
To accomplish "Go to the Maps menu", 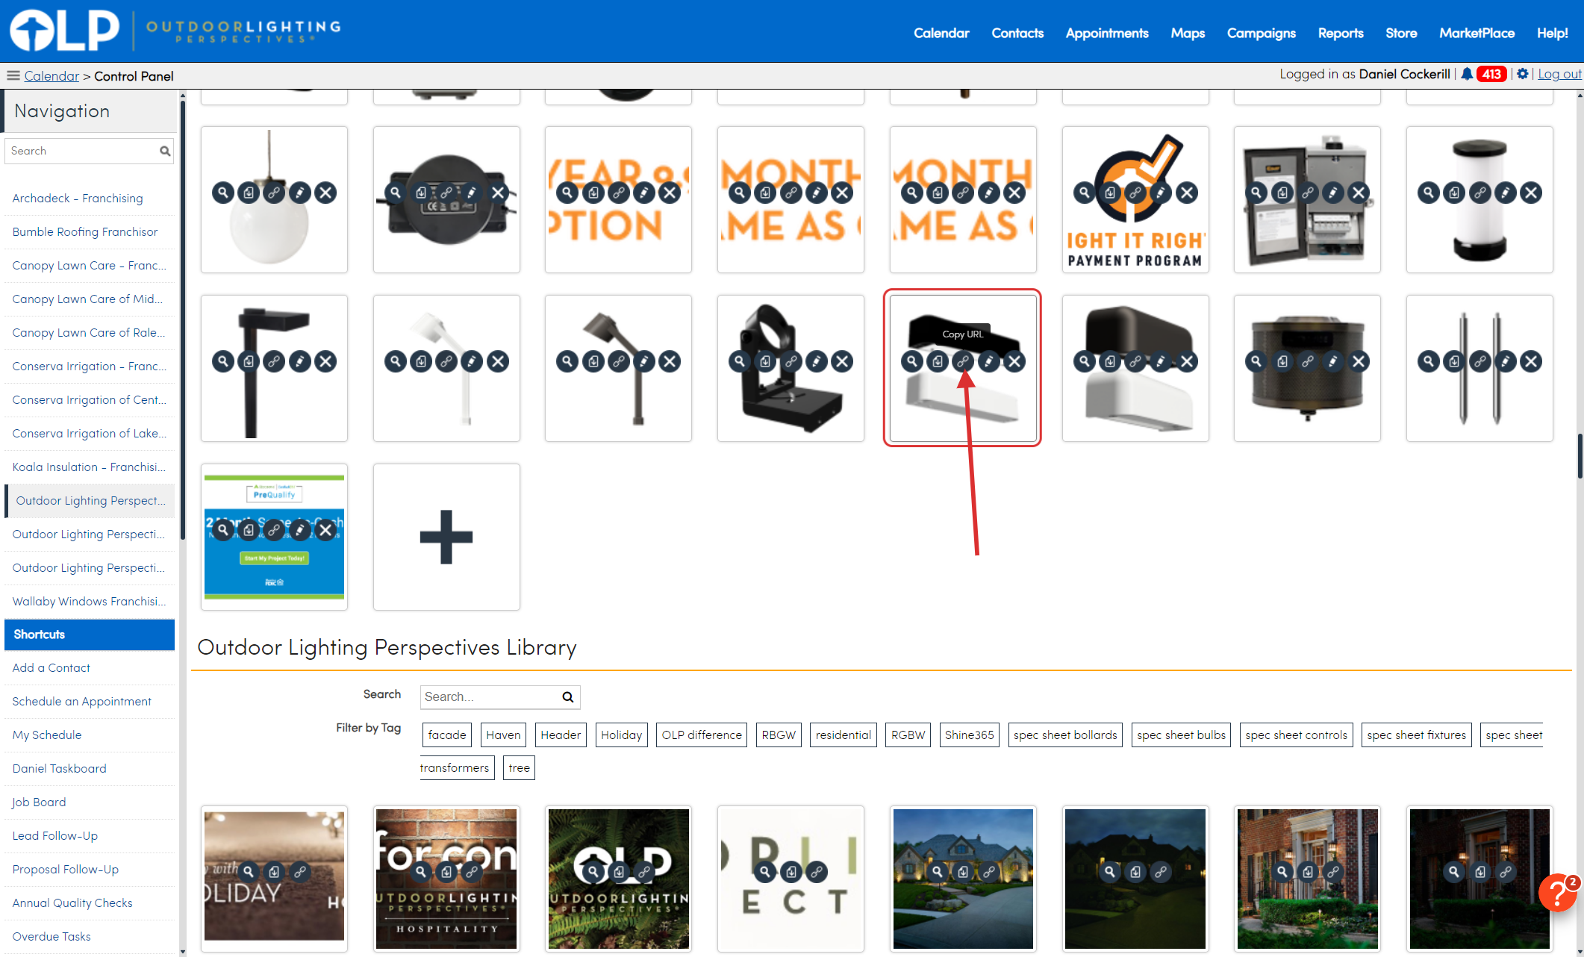I will point(1188,33).
